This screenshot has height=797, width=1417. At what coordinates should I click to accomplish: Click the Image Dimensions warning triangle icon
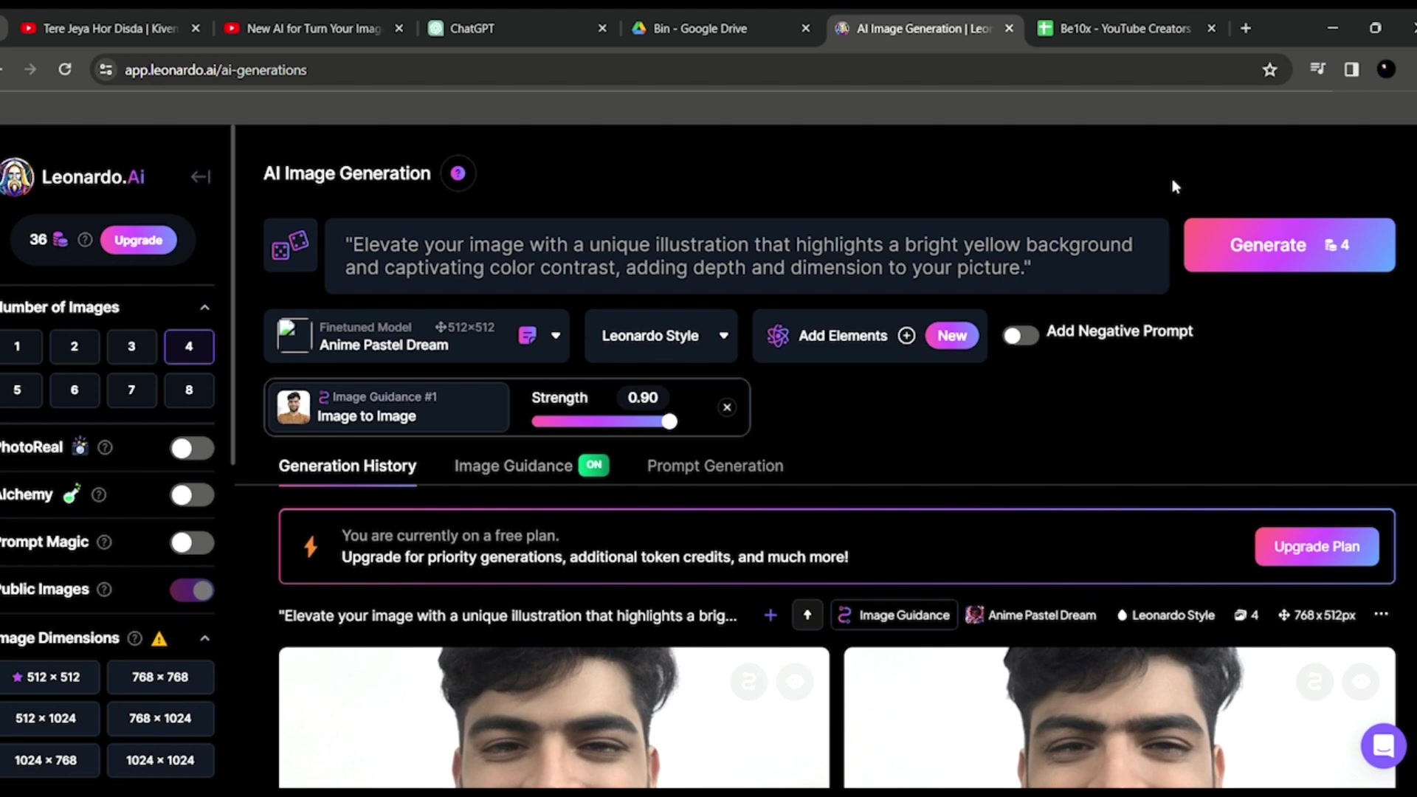tap(159, 638)
